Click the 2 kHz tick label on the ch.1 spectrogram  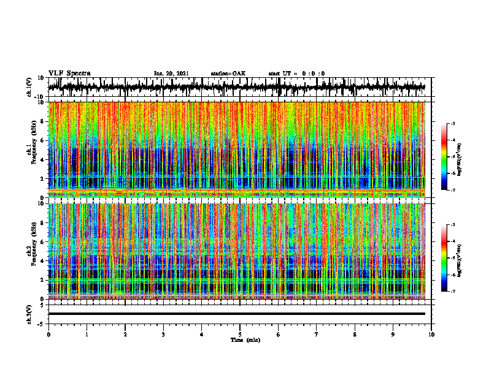(42, 178)
